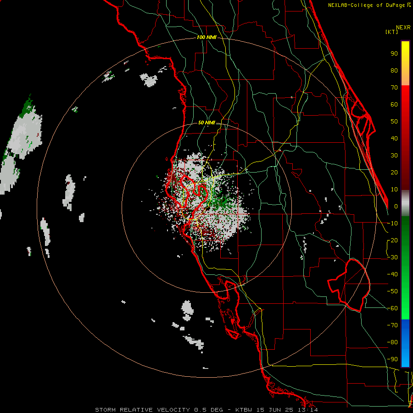Click the NEXR label above the color scale
Viewport: 413px width, 413px height.
pos(403,28)
